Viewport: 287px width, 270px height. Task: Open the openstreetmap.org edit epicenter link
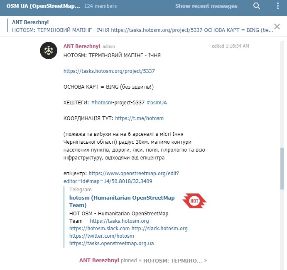coord(121,177)
